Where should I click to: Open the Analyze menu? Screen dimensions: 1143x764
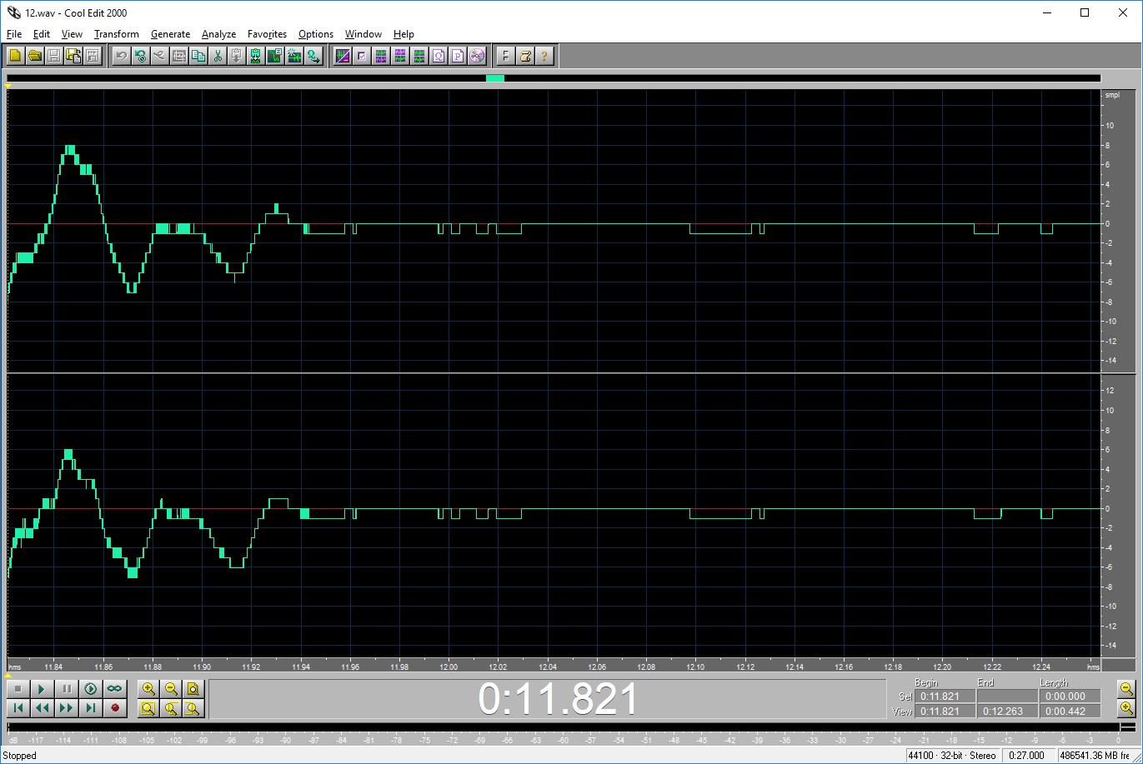pos(218,34)
